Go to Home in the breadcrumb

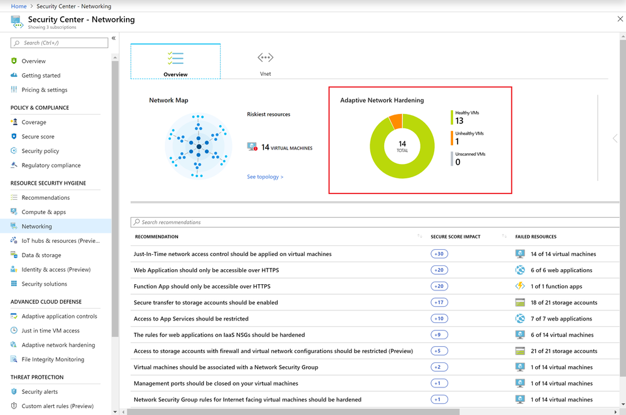click(x=19, y=6)
